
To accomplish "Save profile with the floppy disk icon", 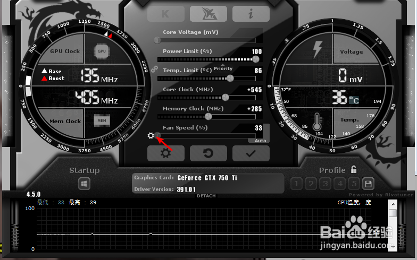I will point(368,184).
